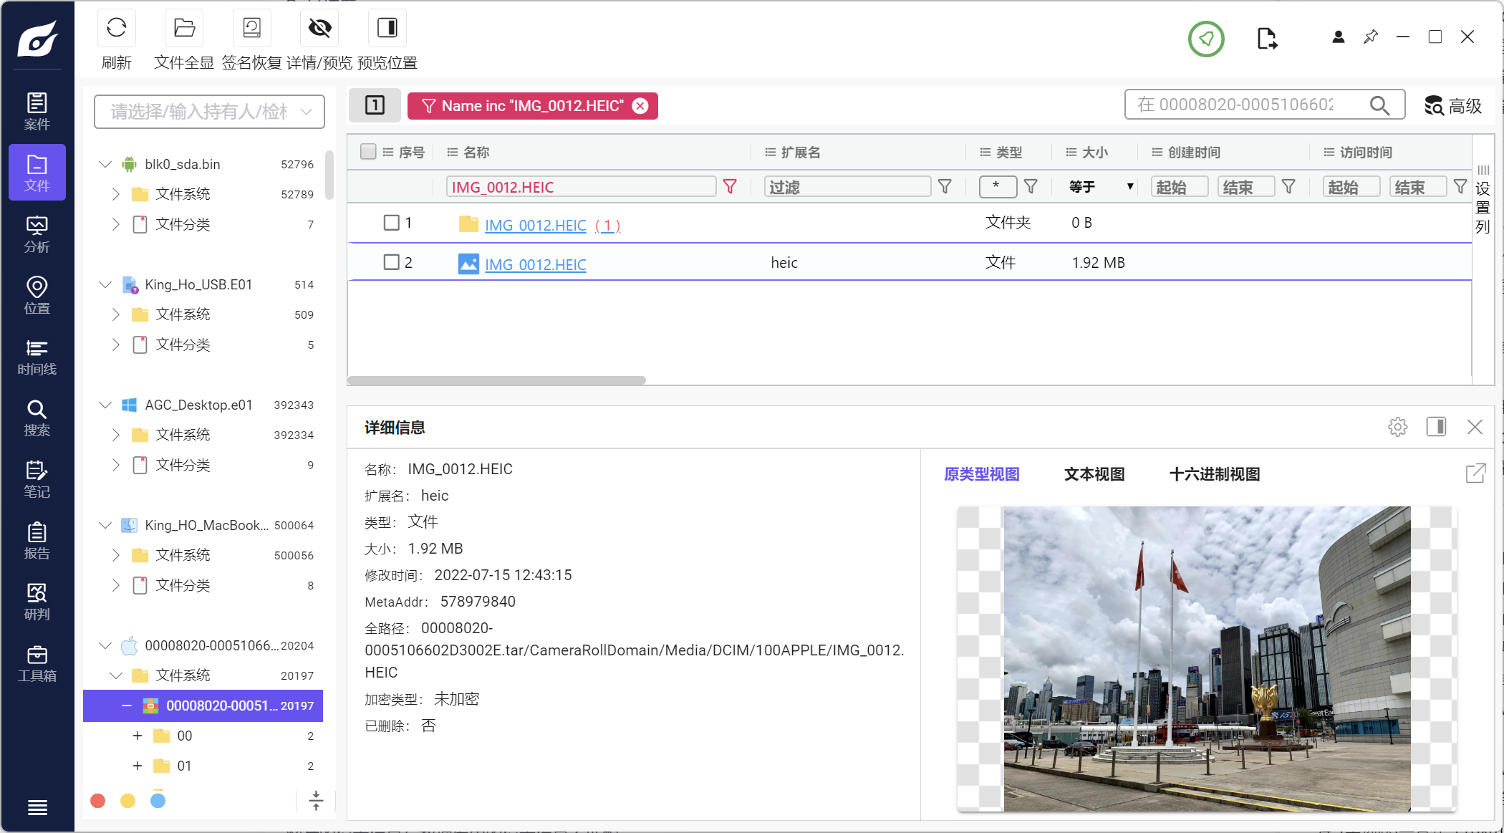Click the 类型 type filter funnel icon
Viewport: 1504px width, 833px height.
pyautogui.click(x=1031, y=187)
